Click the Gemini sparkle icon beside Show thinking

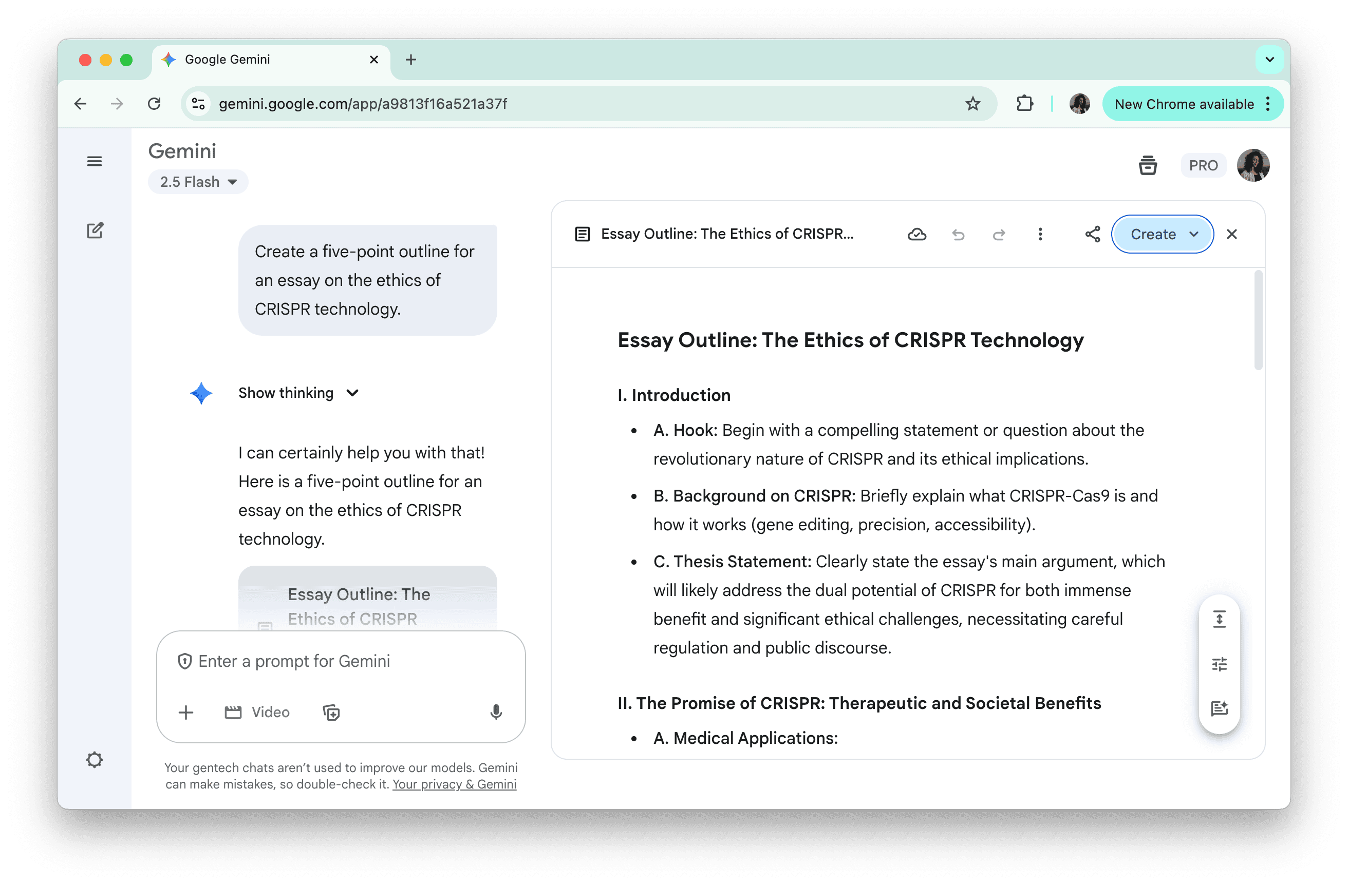(x=201, y=393)
